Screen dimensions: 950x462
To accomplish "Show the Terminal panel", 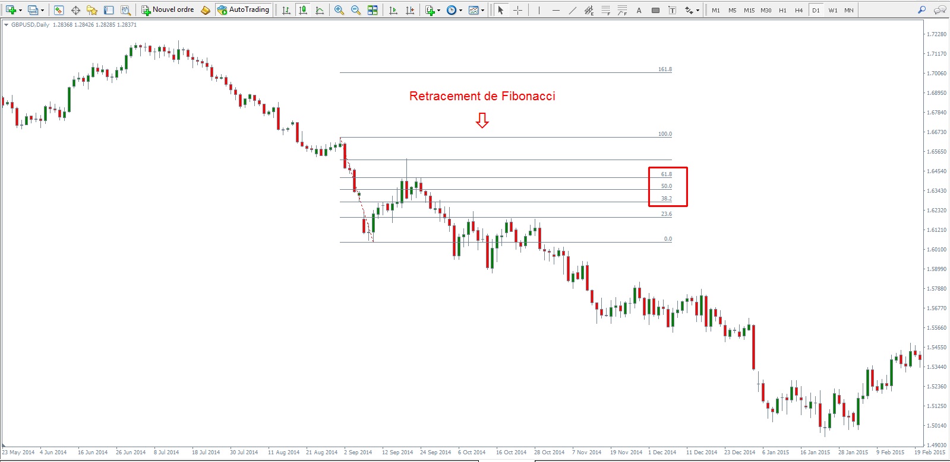I will tap(109, 10).
